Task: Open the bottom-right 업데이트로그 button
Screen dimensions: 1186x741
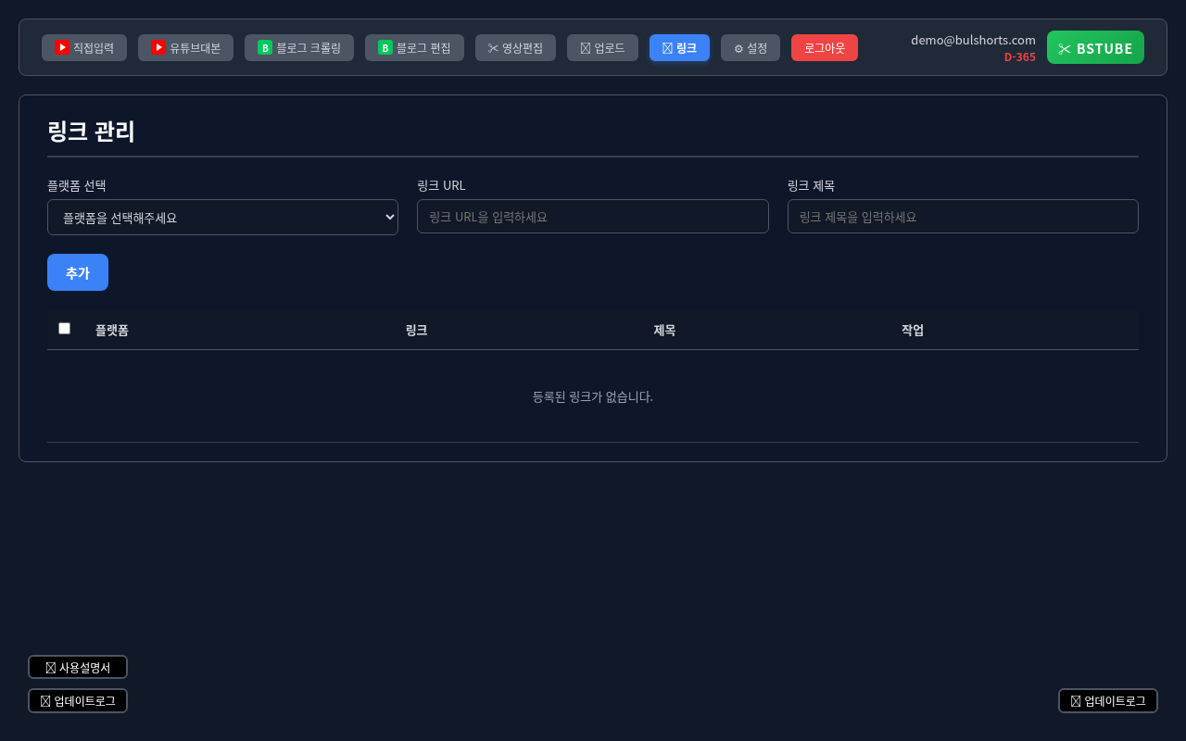Action: click(1107, 701)
